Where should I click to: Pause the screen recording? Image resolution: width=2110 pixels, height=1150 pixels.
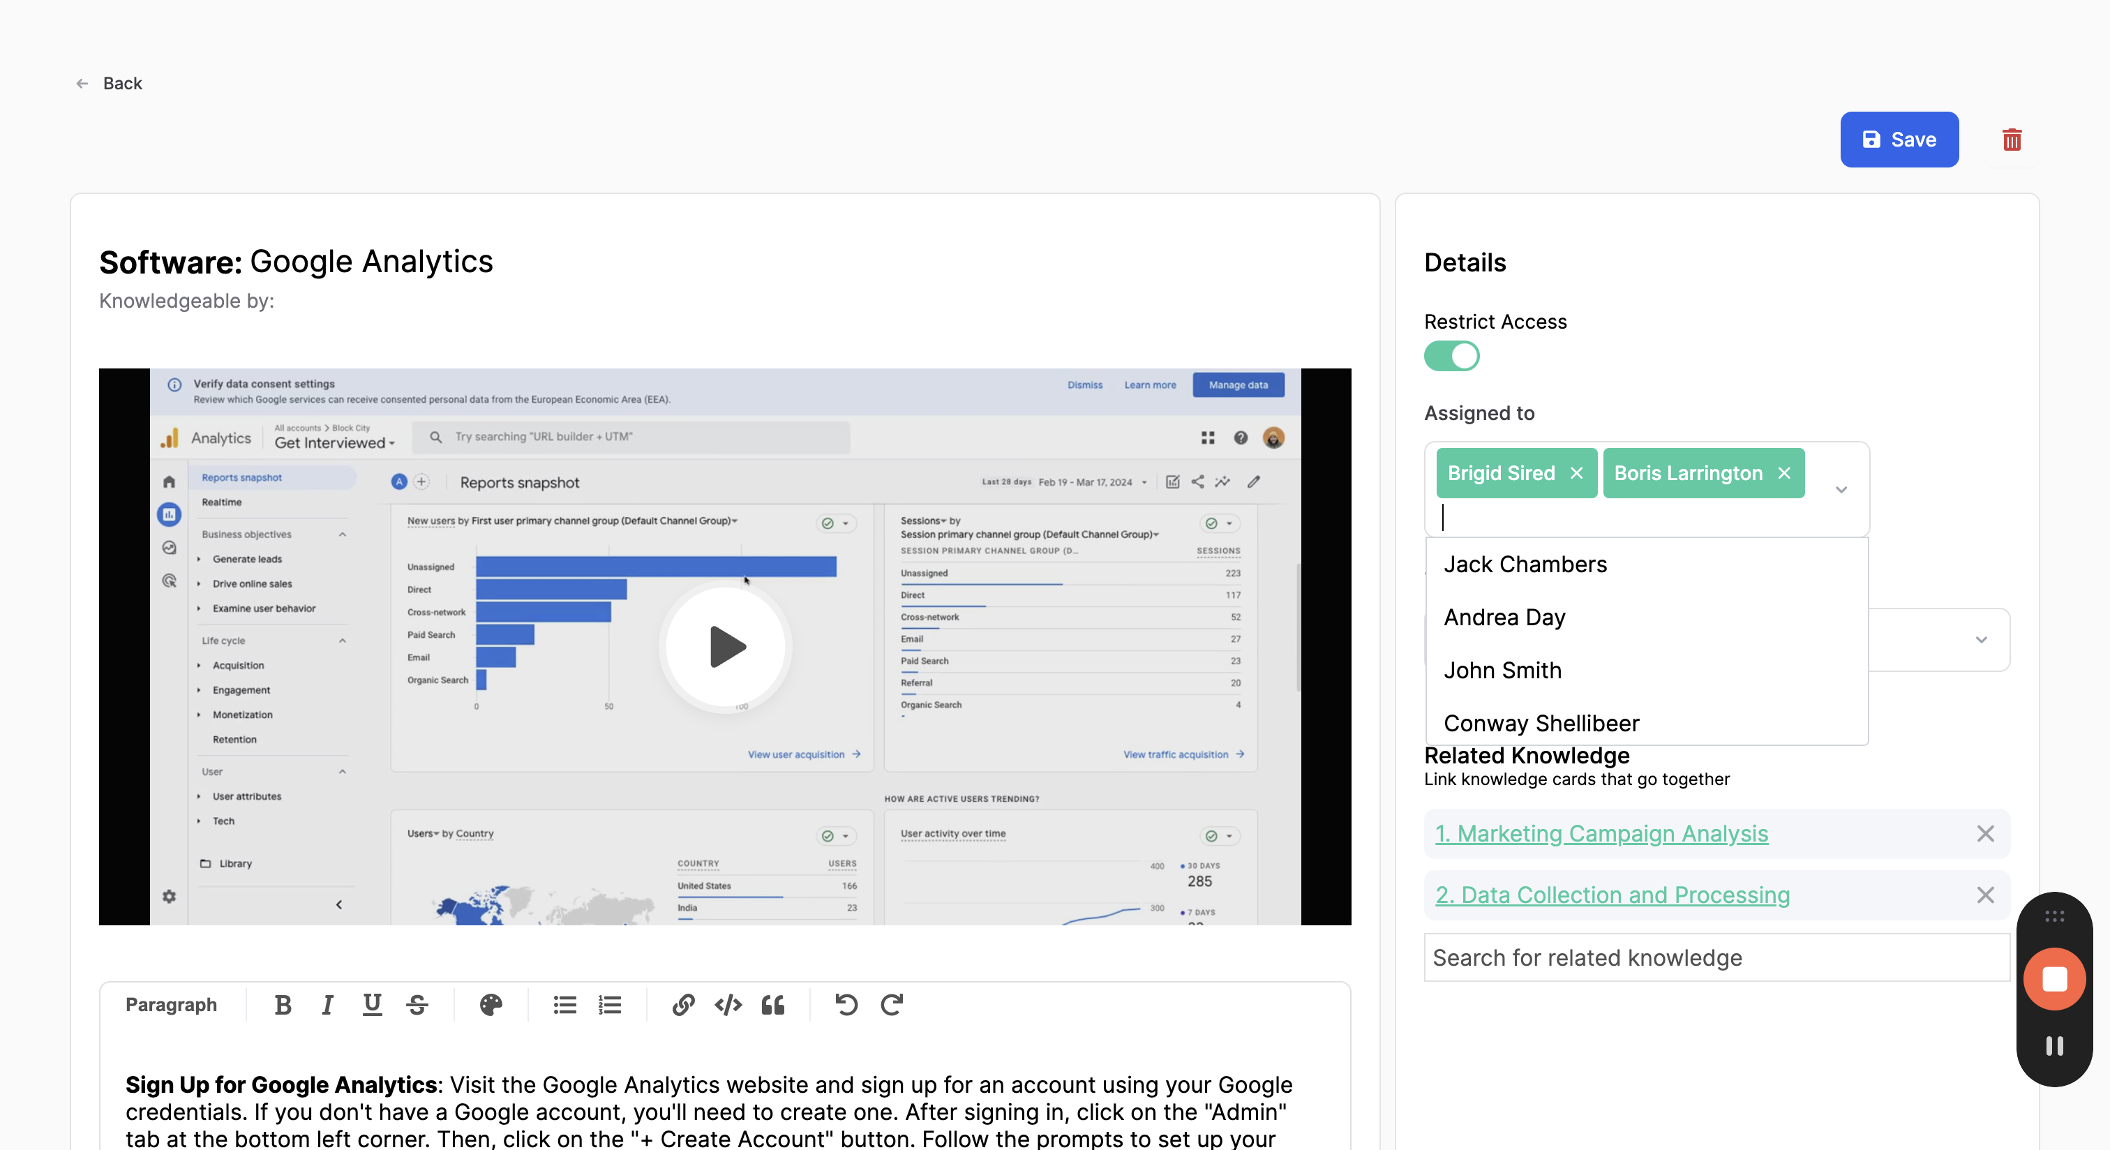click(2053, 1046)
